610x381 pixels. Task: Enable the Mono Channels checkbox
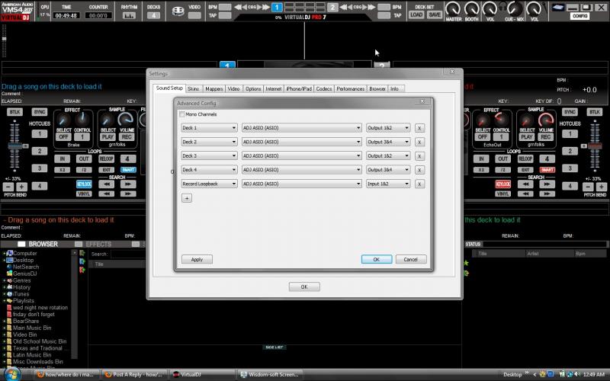click(181, 114)
